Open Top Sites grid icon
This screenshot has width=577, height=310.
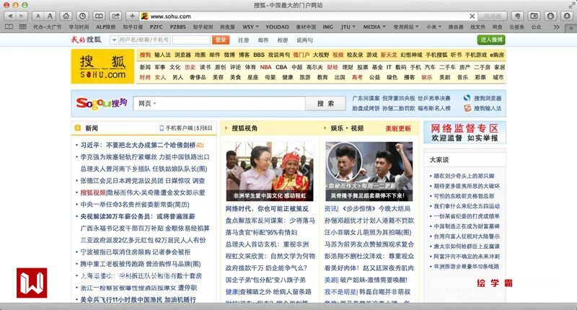click(x=22, y=27)
